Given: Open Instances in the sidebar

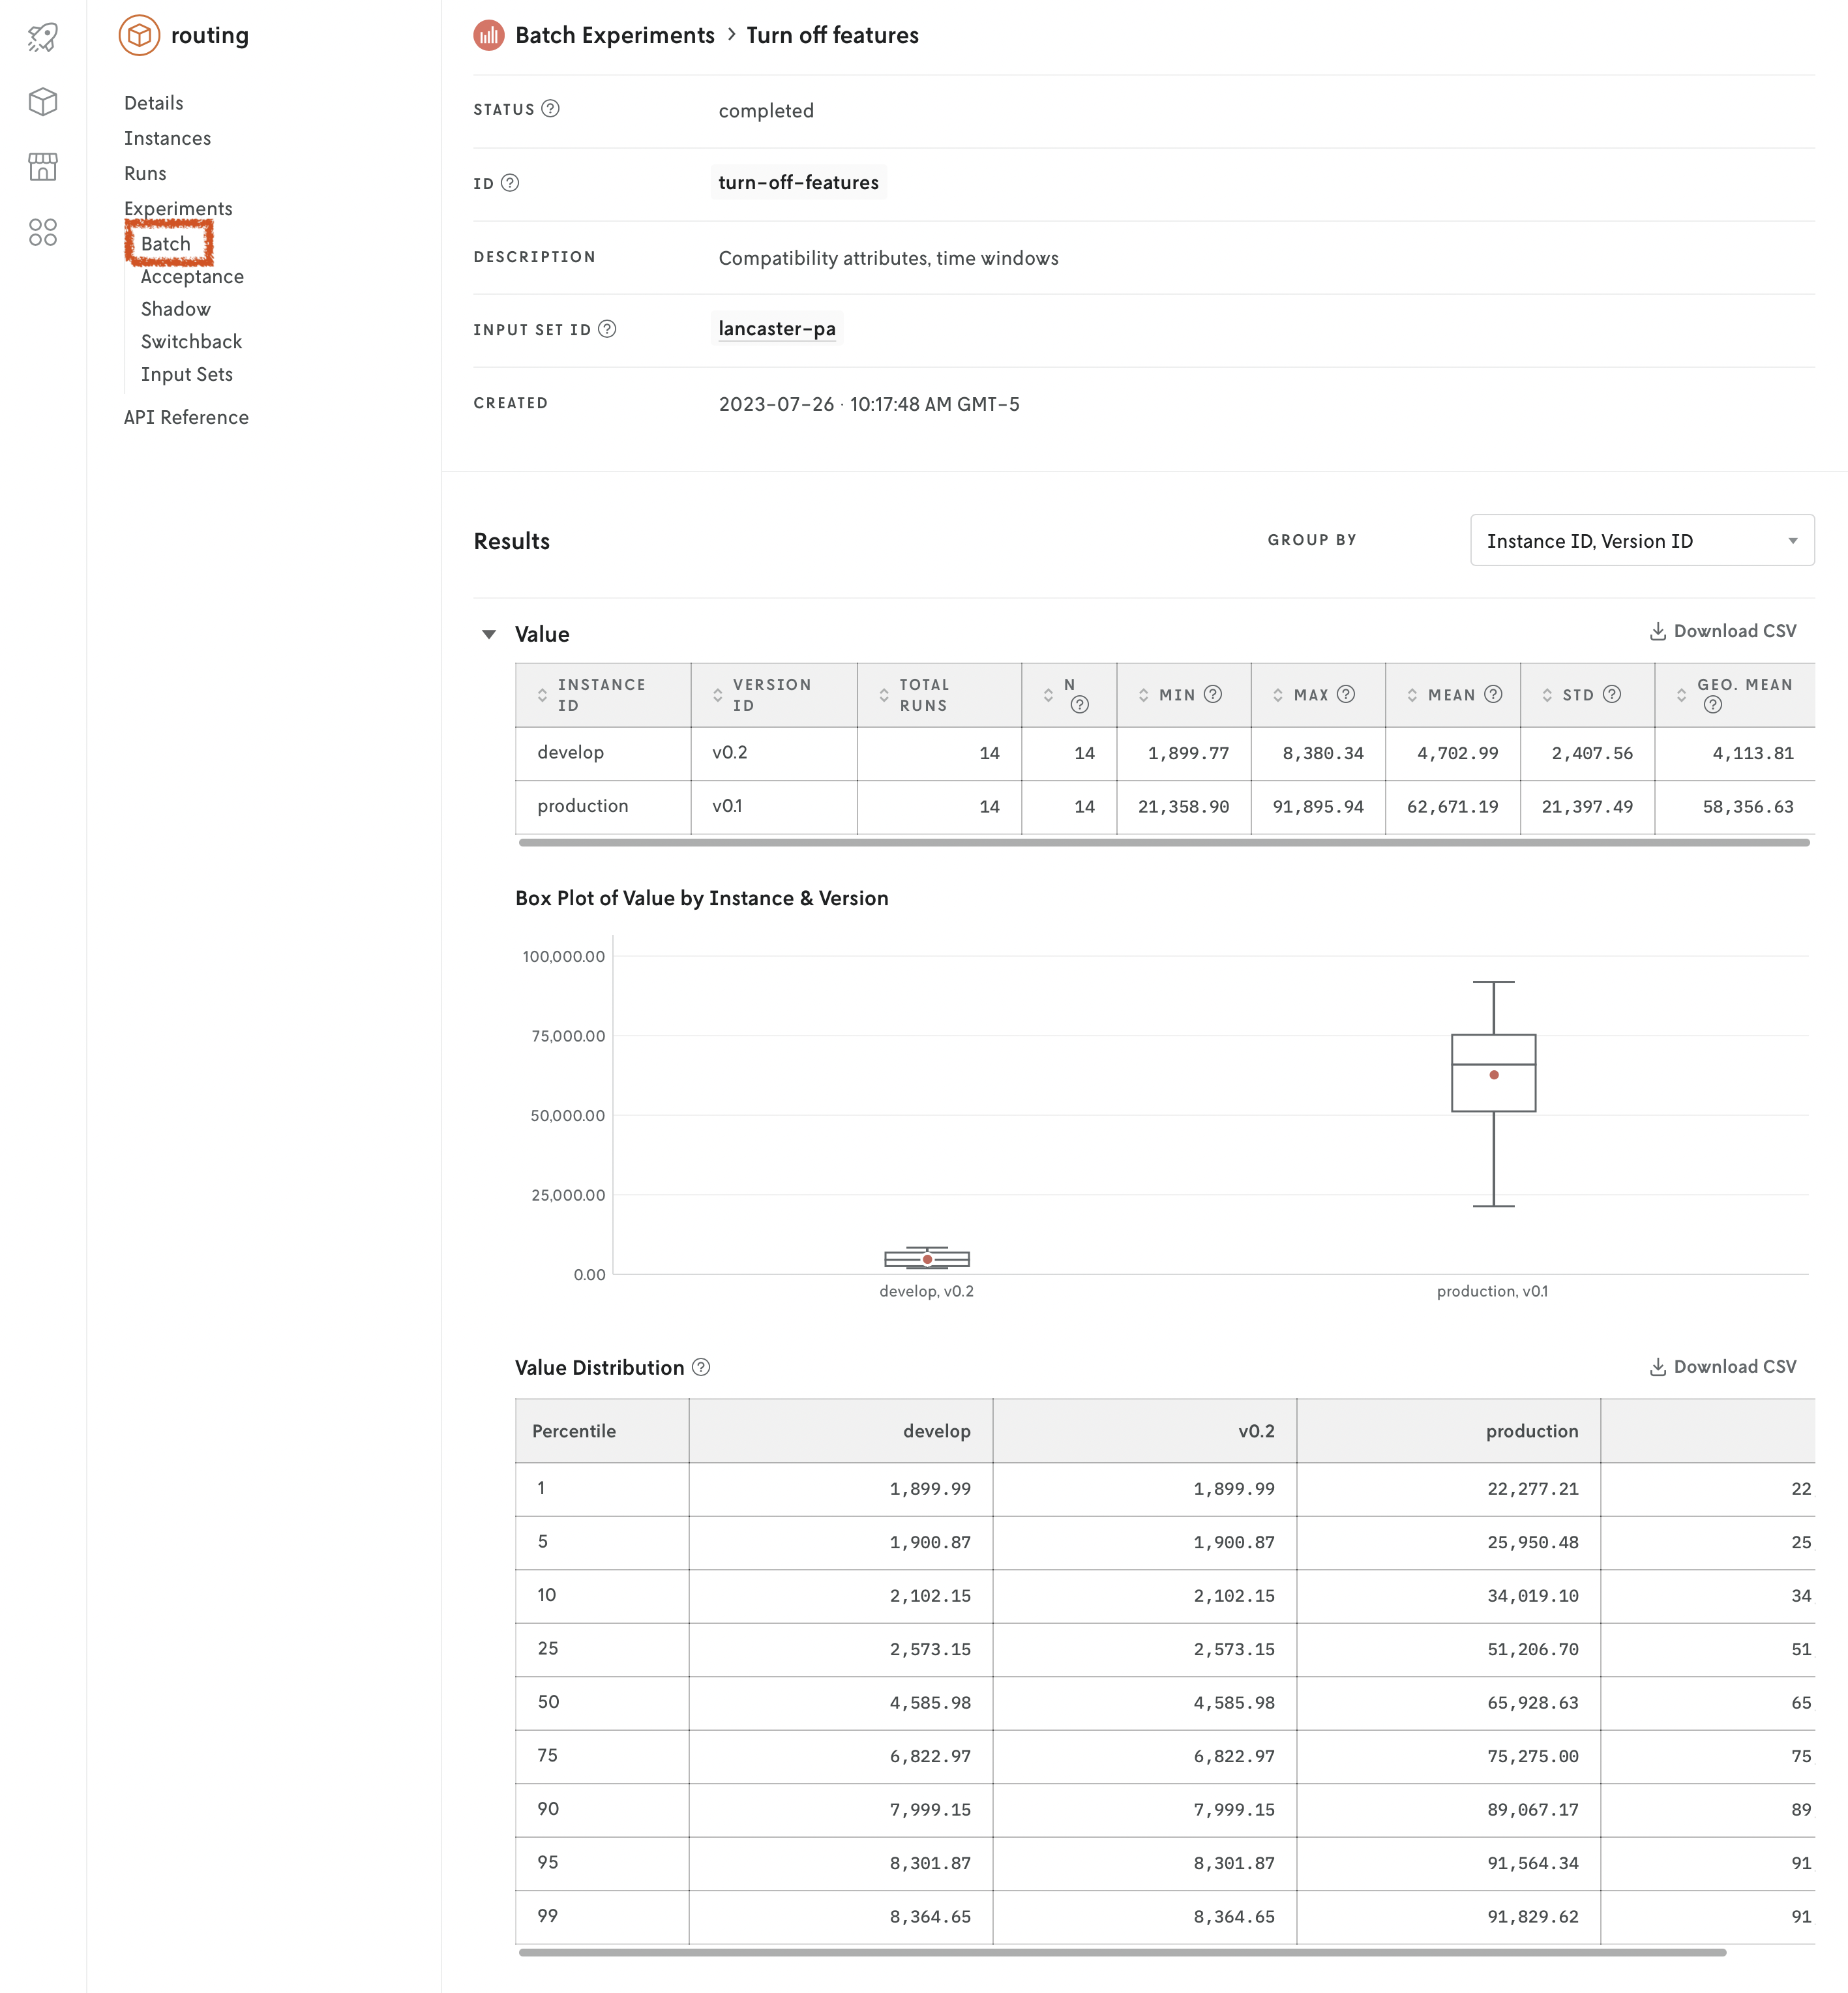Looking at the screenshot, I should (167, 138).
